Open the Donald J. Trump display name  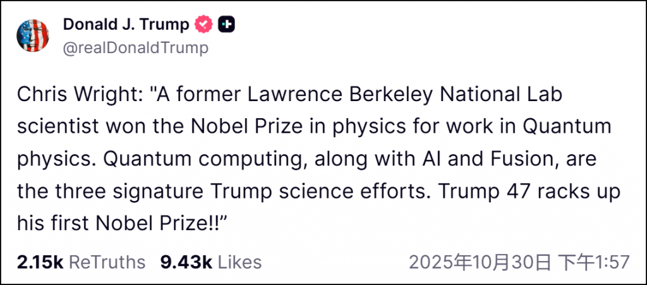tap(126, 25)
